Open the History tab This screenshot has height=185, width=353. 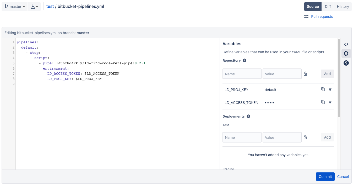coord(343,7)
